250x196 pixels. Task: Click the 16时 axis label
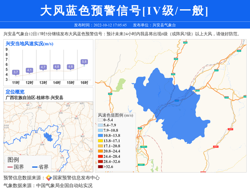[x=84, y=83]
